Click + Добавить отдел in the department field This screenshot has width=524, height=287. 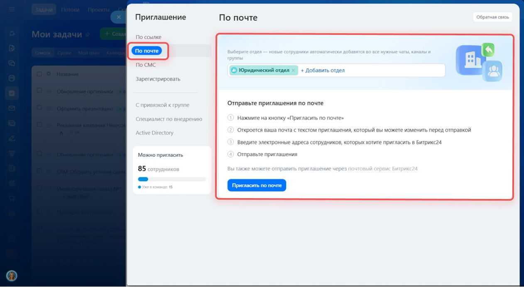click(x=323, y=71)
